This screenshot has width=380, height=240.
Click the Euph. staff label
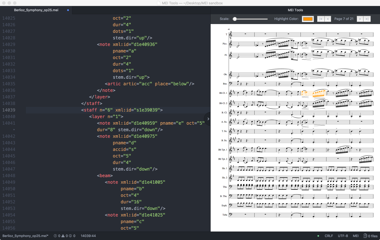click(x=225, y=206)
